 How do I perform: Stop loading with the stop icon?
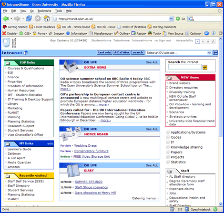pyautogui.click(x=38, y=19)
